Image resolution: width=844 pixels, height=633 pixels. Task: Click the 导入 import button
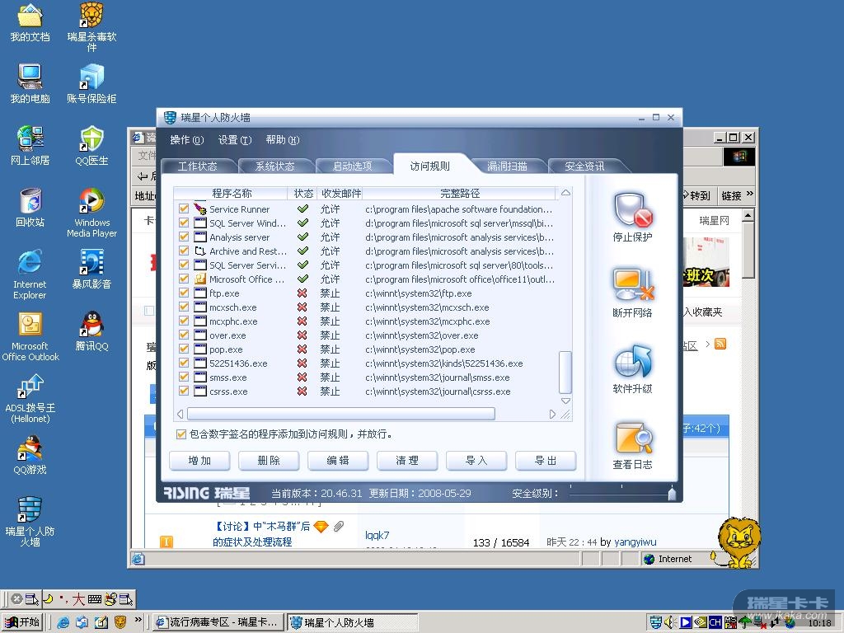point(476,461)
